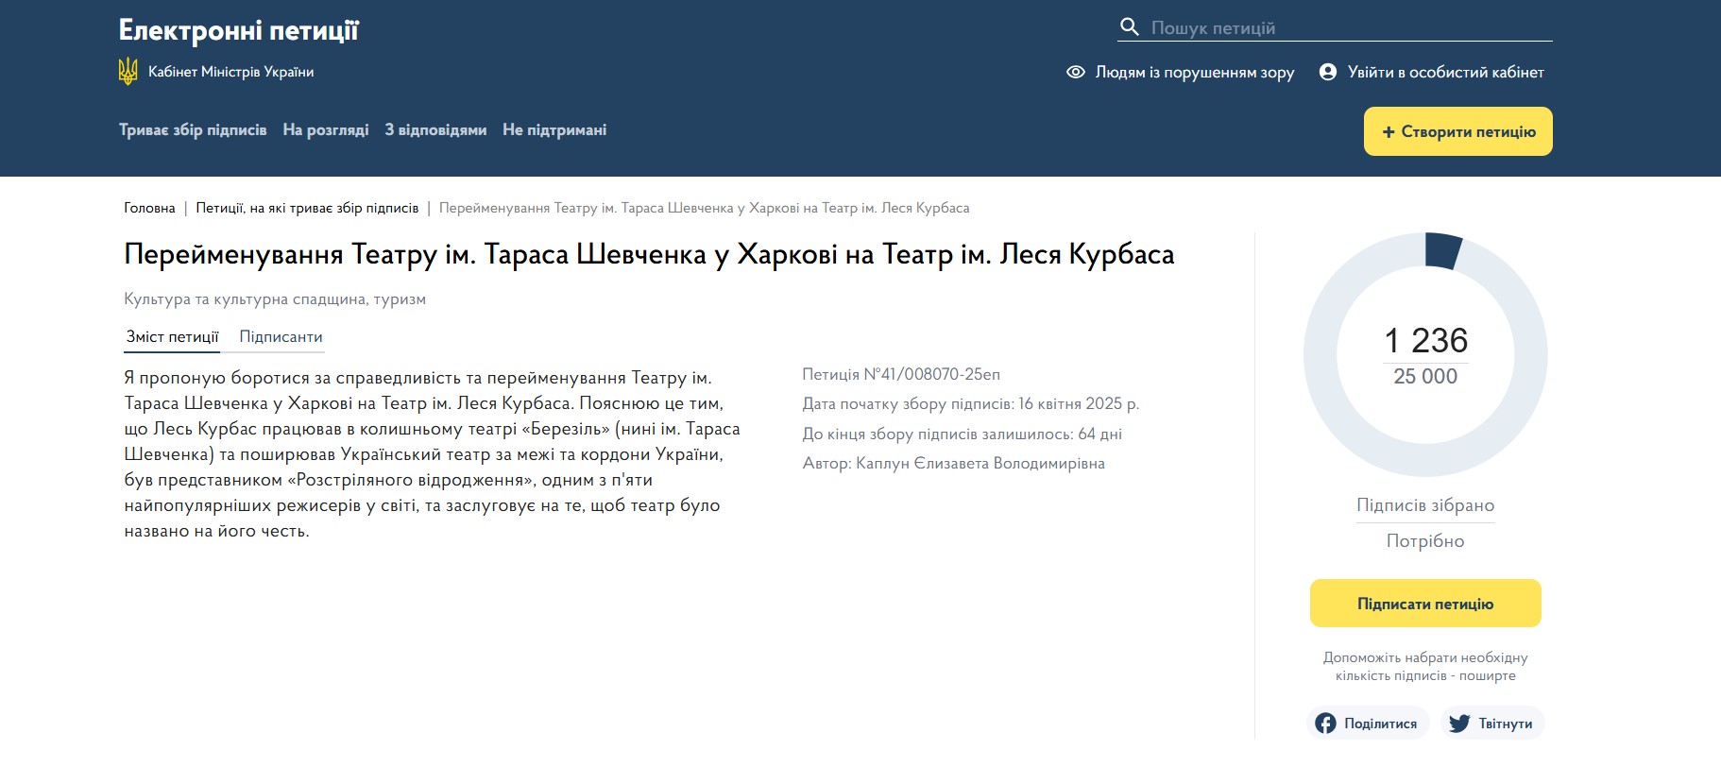Screen dimensions: 1721x784
Task: Click the petition title heading
Action: click(x=649, y=254)
